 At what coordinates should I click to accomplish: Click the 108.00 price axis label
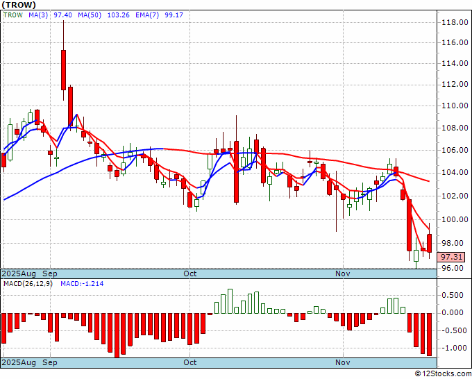pyautogui.click(x=455, y=128)
